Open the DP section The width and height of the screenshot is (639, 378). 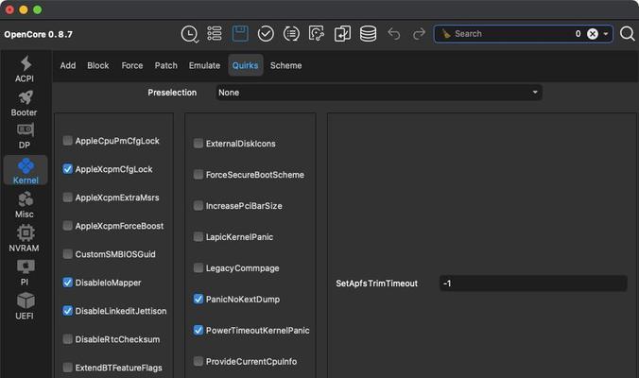(25, 136)
